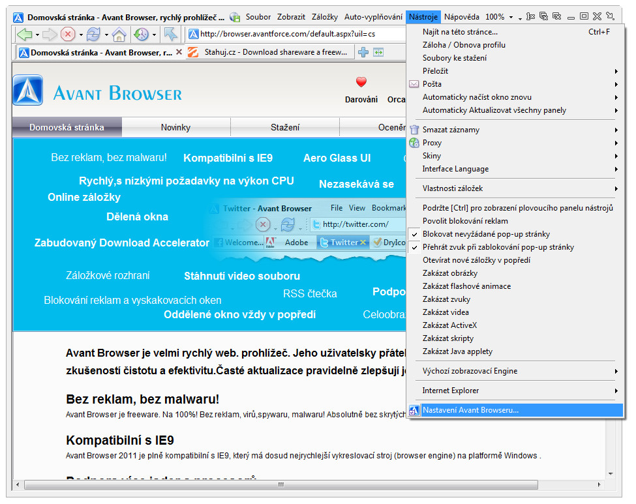Expand Vlastnosti záložek submenu
The width and height of the screenshot is (636, 504).
tap(515, 188)
